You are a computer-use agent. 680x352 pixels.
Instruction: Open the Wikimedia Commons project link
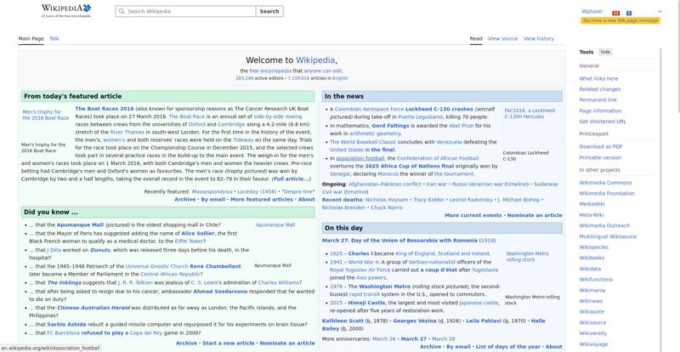(x=605, y=183)
